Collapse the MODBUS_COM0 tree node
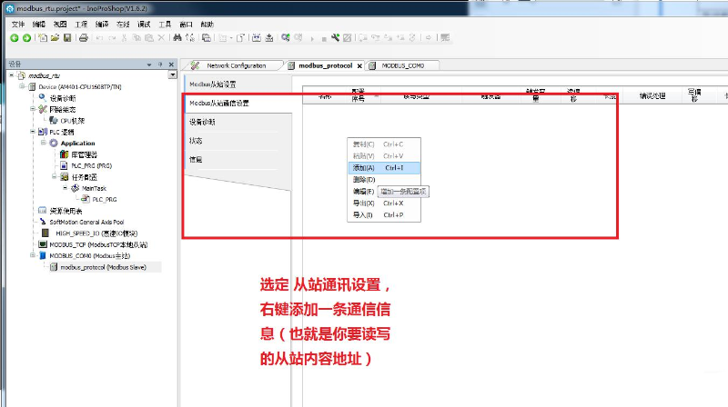Screen dimensions: 728x407 [33, 255]
